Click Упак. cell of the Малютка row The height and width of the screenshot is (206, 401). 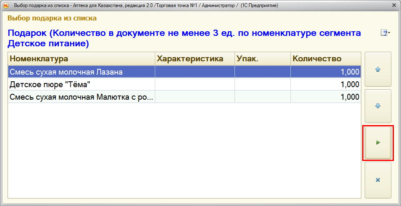coord(262,97)
